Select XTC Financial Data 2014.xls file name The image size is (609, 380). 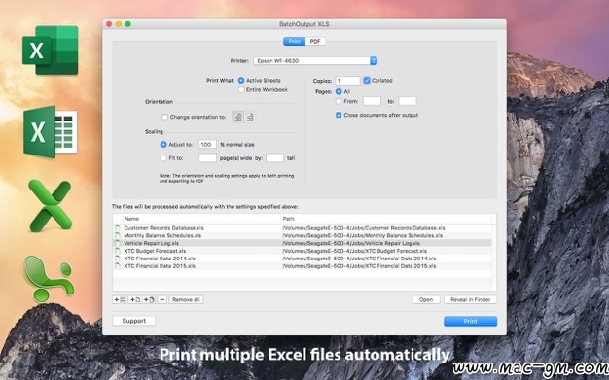[x=160, y=259]
